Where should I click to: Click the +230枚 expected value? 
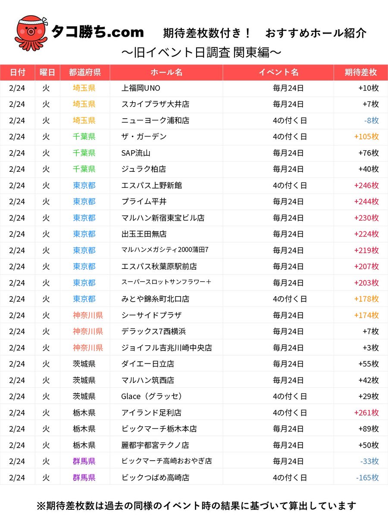coord(366,218)
